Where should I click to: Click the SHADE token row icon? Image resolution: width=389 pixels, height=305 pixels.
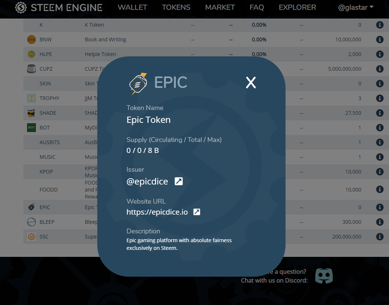click(x=31, y=113)
